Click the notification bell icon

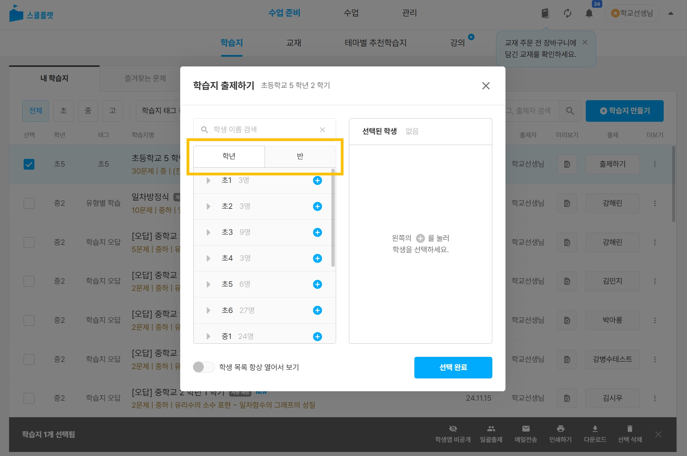coord(589,13)
